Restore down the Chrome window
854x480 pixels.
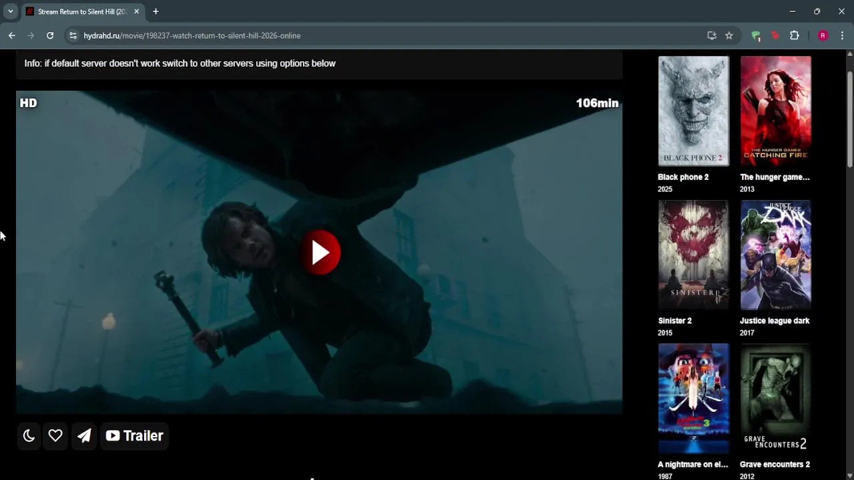click(817, 11)
